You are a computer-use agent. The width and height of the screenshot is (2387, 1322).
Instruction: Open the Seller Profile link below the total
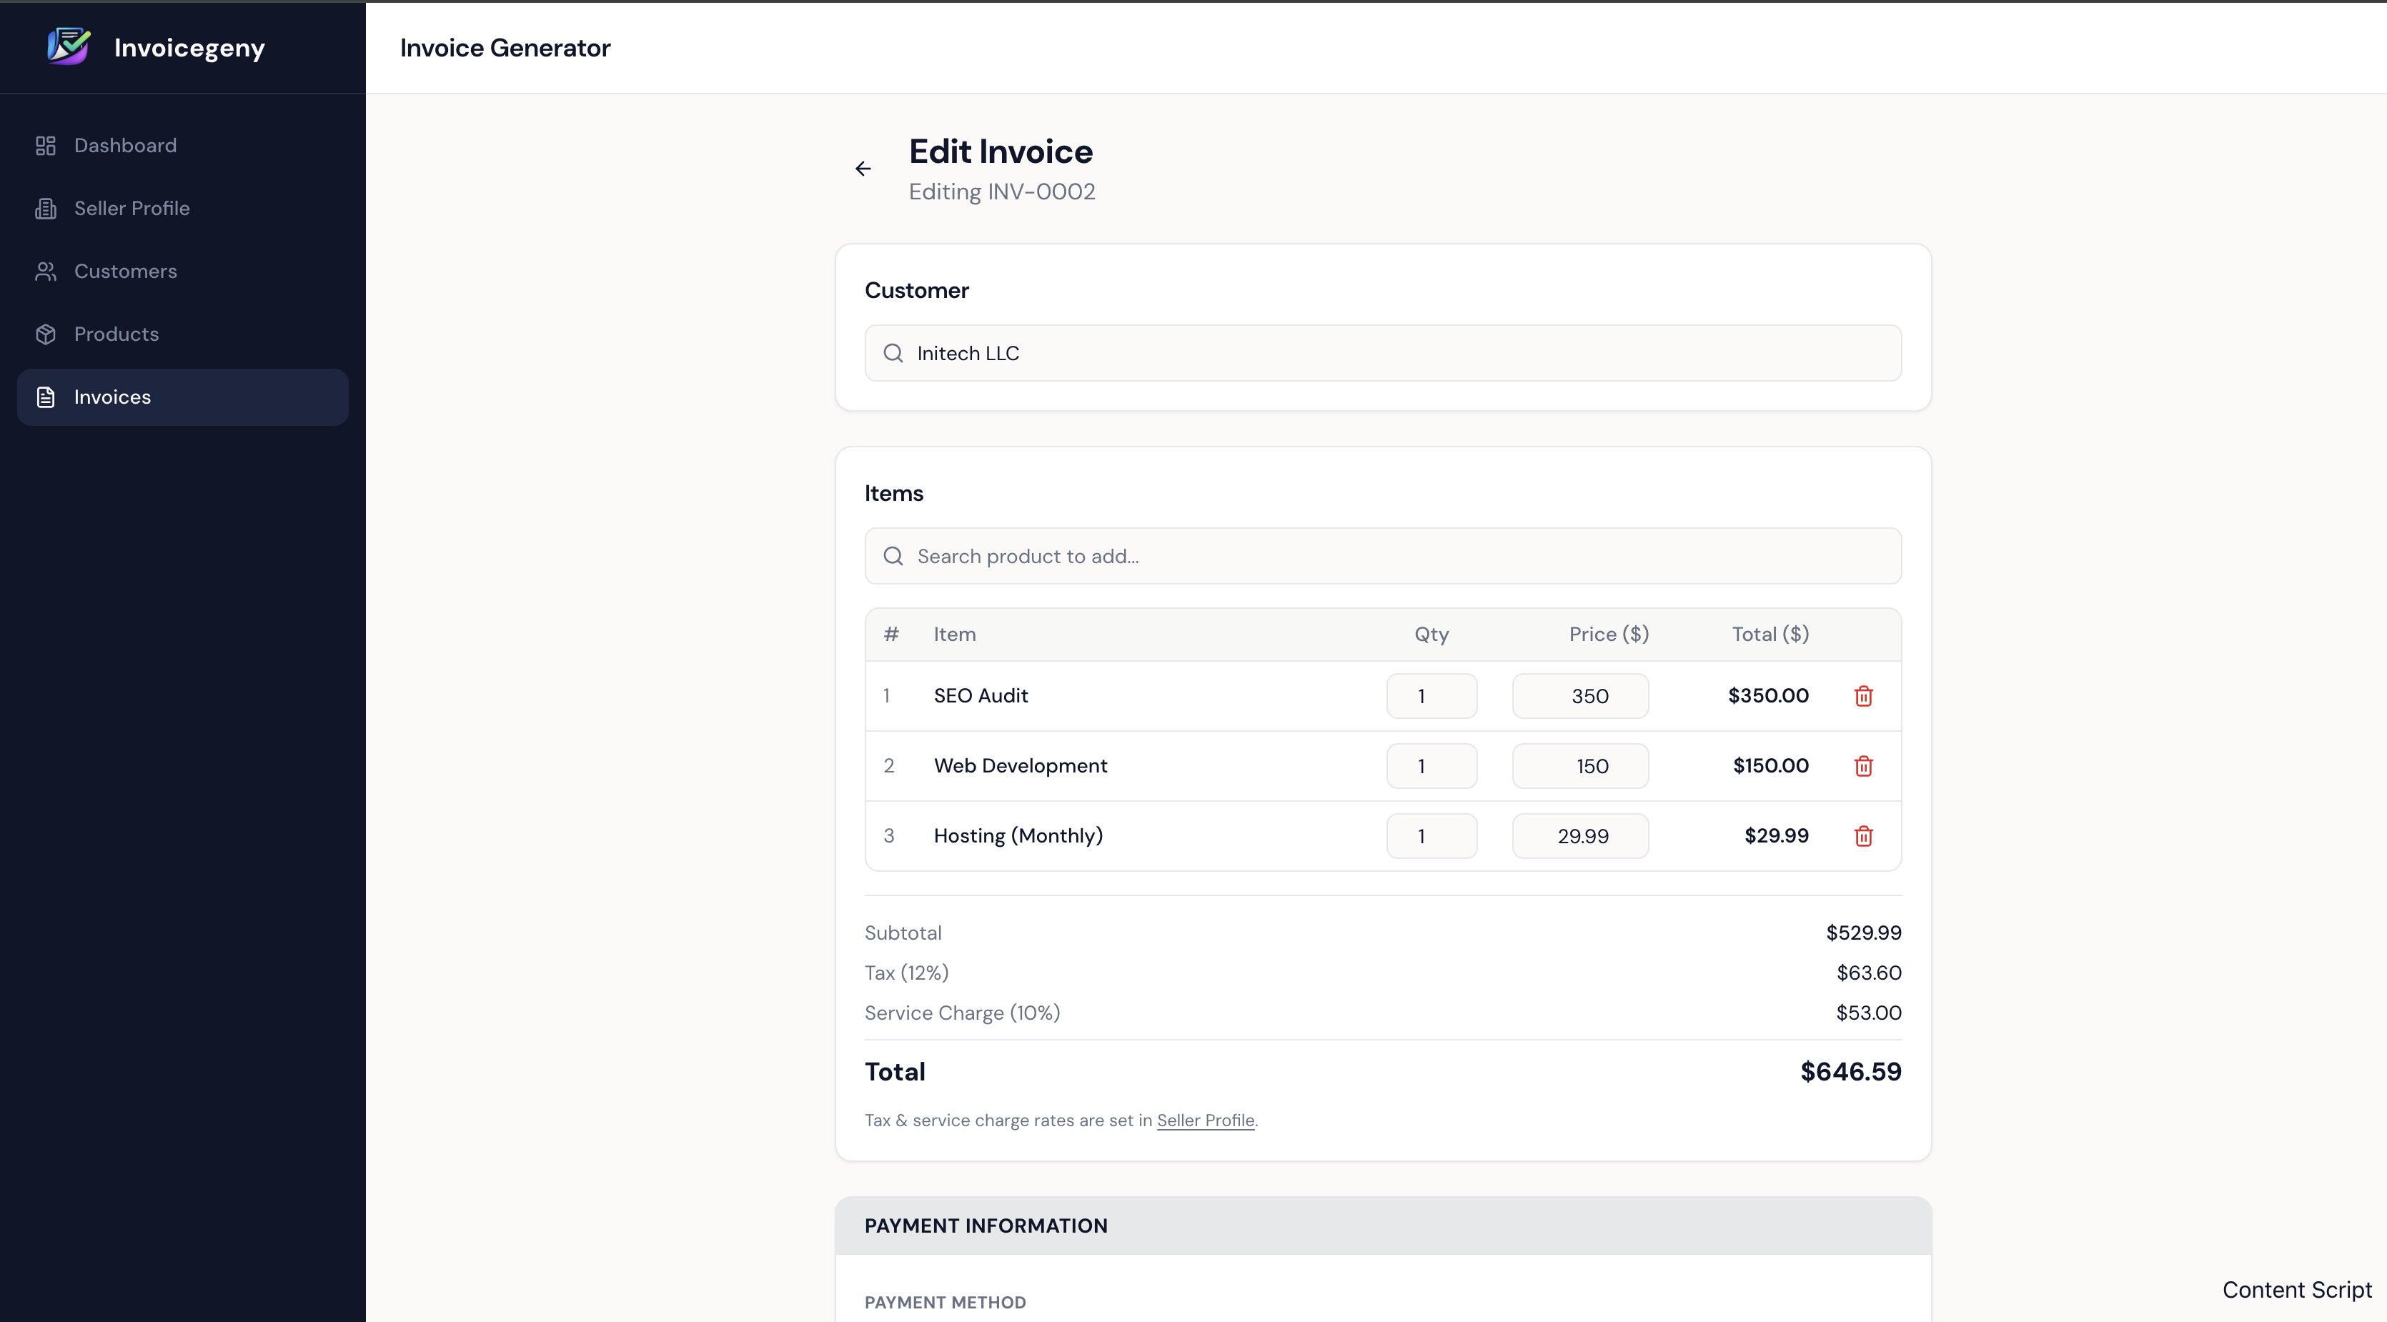point(1205,1120)
